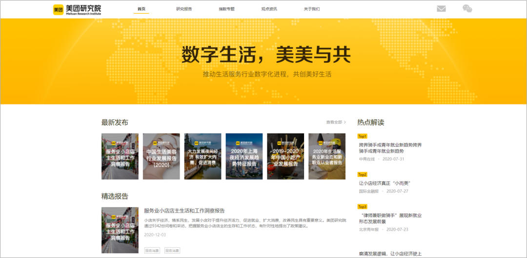
Task: Click the featured report summary paragraph
Action: [x=244, y=223]
